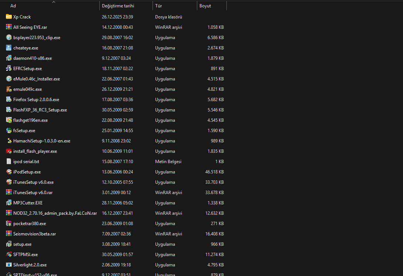Select the All Seeing EYE.rar archive icon
Screen dimensions: 403x276
[9, 27]
